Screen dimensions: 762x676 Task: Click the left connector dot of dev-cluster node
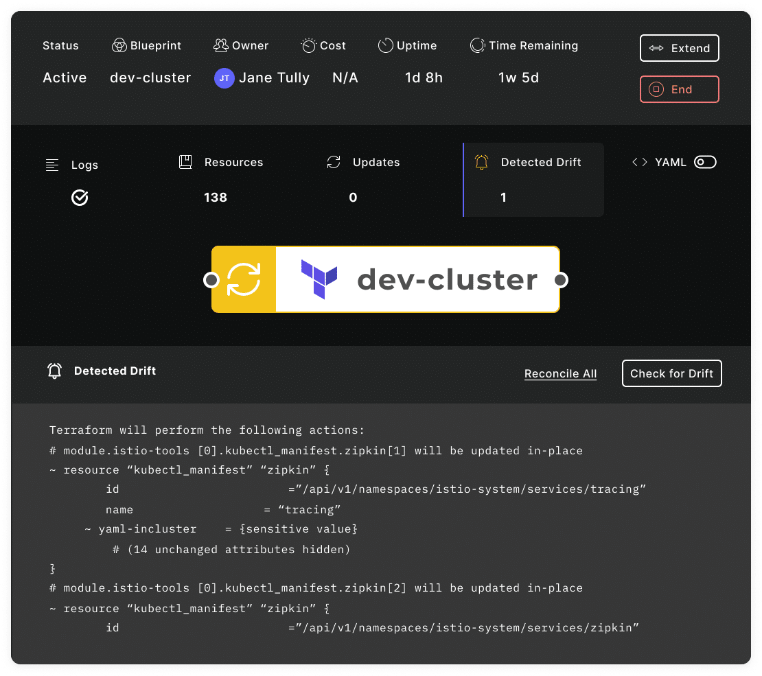[x=211, y=280]
